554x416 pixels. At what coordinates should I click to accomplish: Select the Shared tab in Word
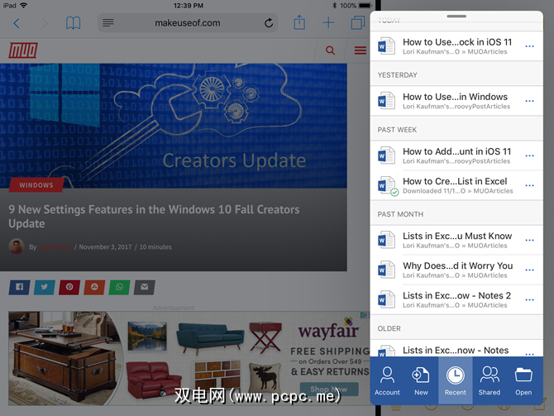(489, 380)
